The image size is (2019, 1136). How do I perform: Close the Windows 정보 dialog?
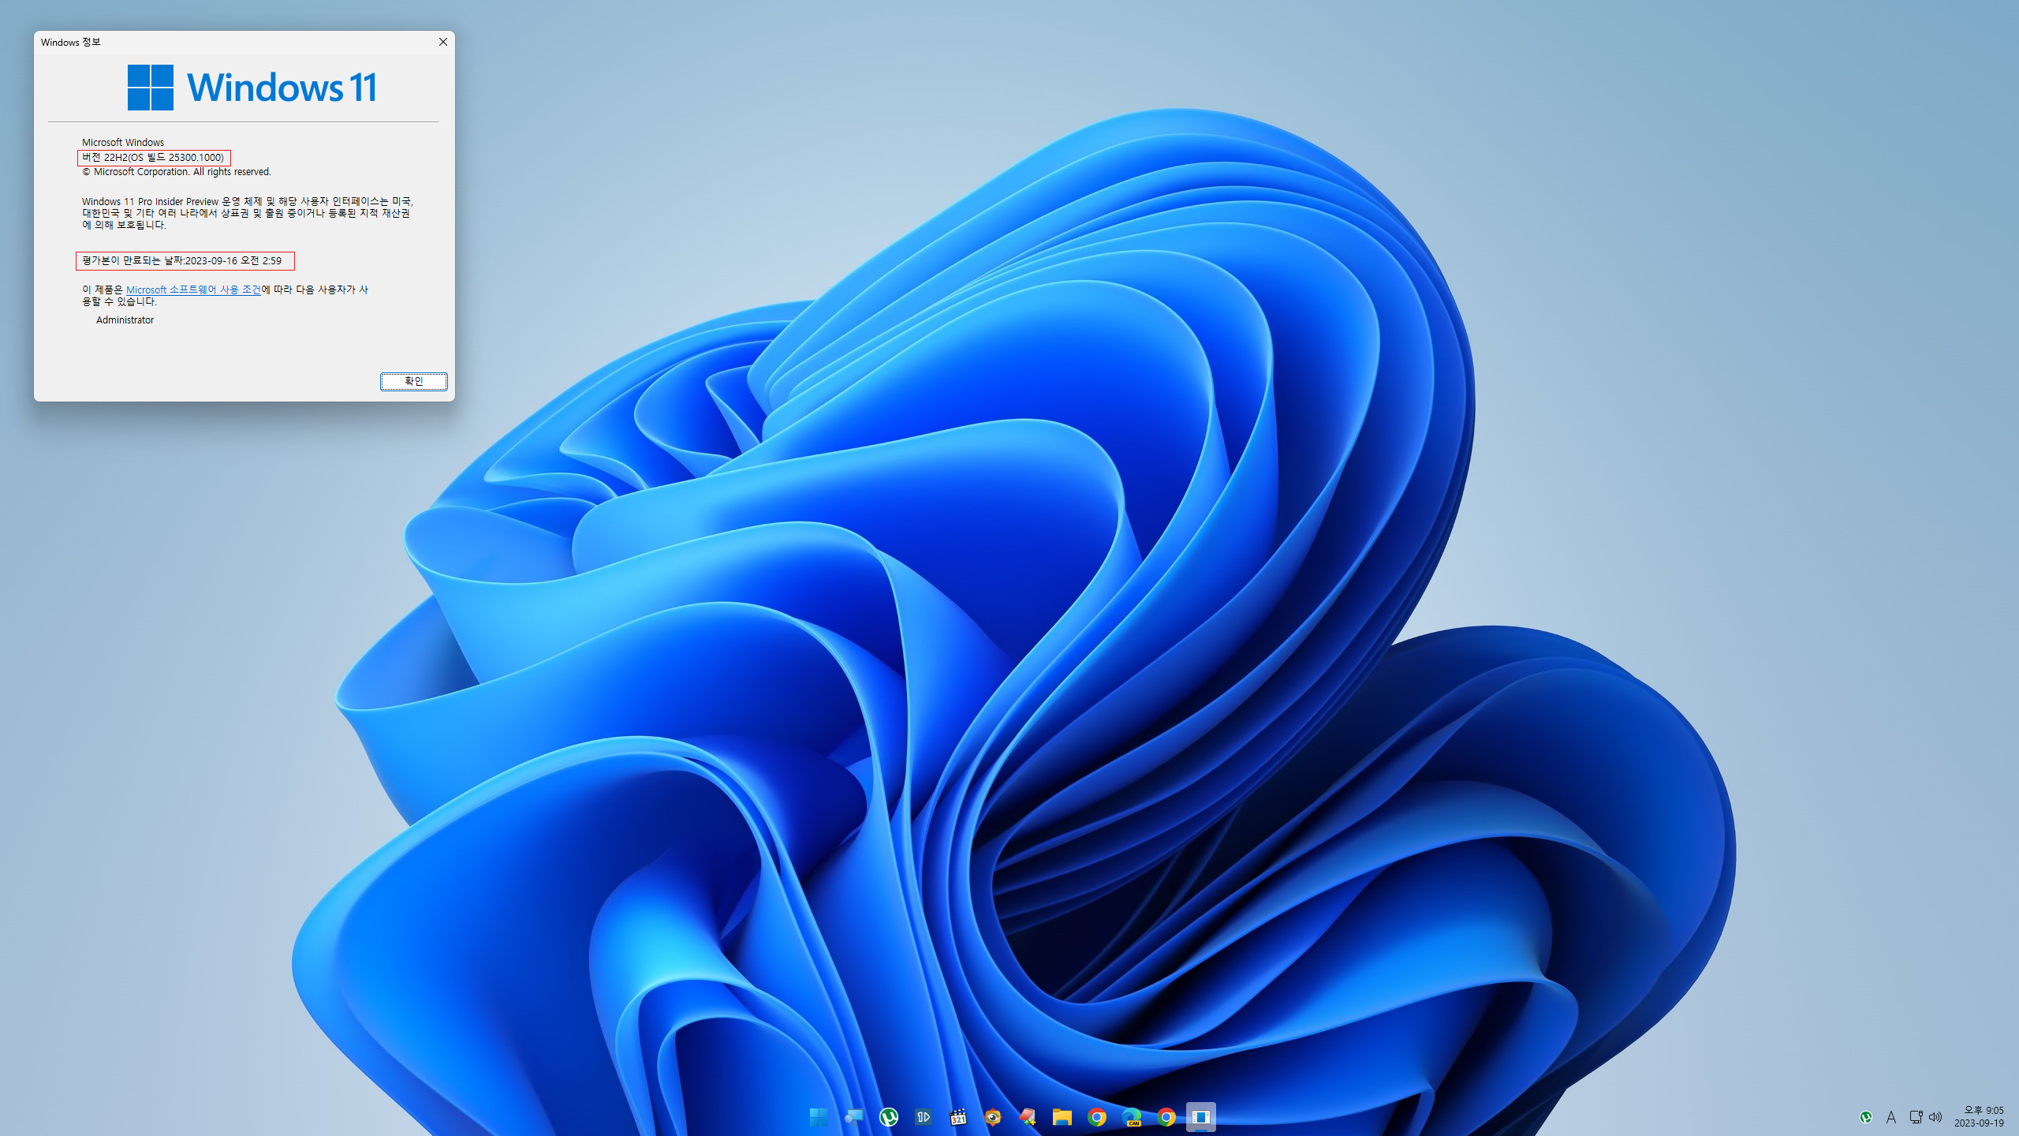(x=443, y=42)
